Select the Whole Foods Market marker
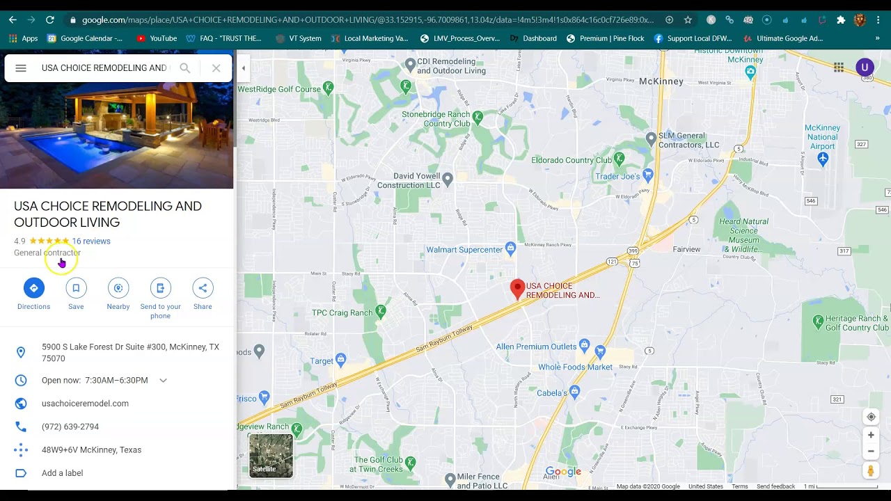Image resolution: width=891 pixels, height=501 pixels. click(x=600, y=352)
